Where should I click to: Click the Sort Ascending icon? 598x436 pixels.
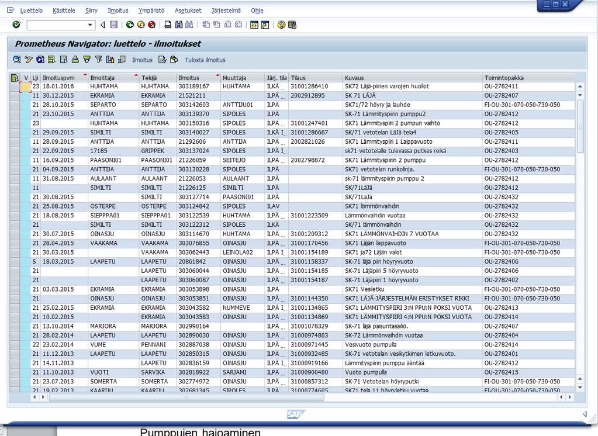pos(75,60)
